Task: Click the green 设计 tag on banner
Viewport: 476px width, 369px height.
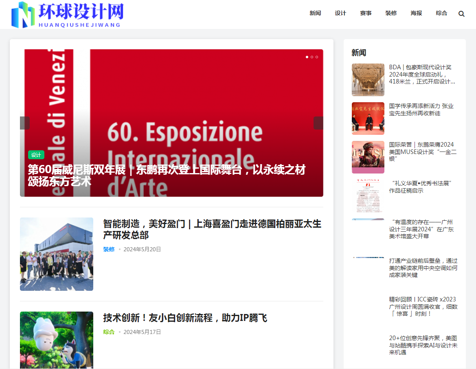Action: pyautogui.click(x=36, y=155)
